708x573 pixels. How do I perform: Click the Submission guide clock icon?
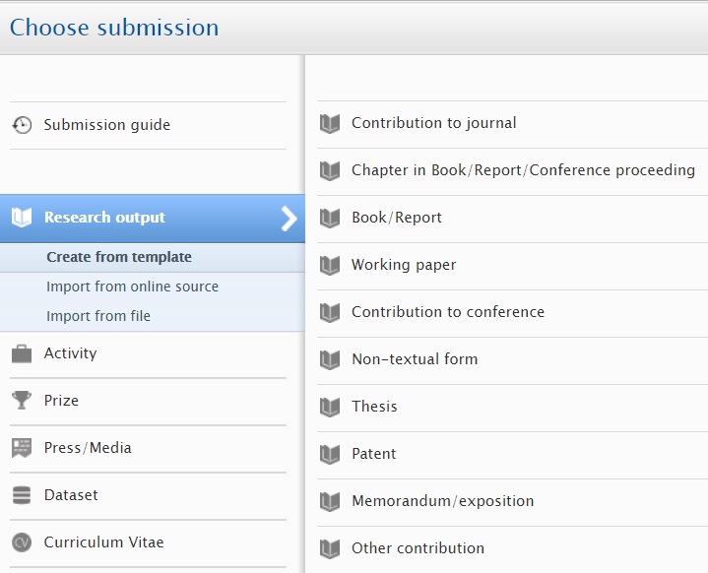click(x=22, y=125)
